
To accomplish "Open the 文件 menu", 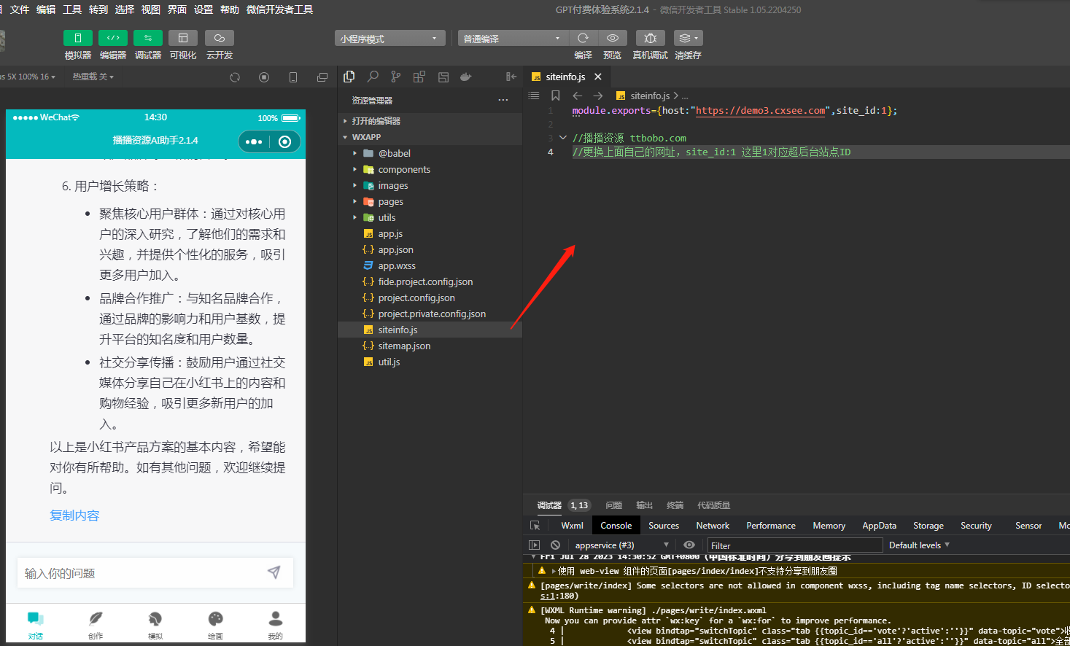I will (20, 9).
